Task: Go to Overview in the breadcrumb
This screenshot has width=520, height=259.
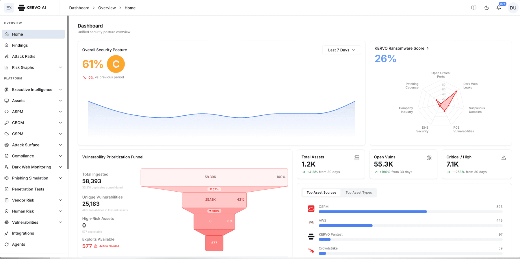Action: [x=107, y=8]
